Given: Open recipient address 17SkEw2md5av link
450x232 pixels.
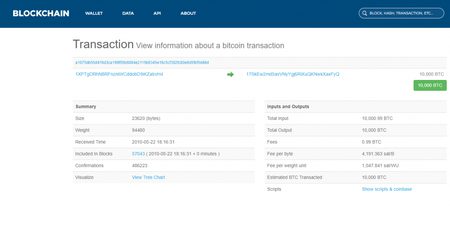Looking at the screenshot, I should 293,74.
